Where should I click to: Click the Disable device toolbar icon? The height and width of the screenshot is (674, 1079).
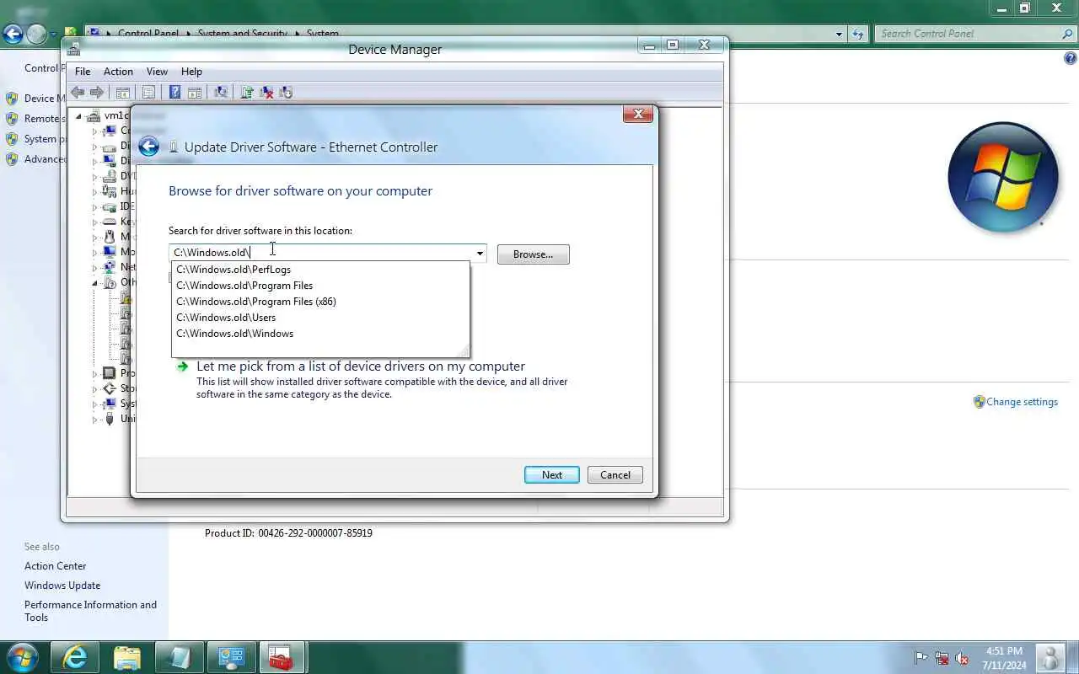tap(286, 93)
